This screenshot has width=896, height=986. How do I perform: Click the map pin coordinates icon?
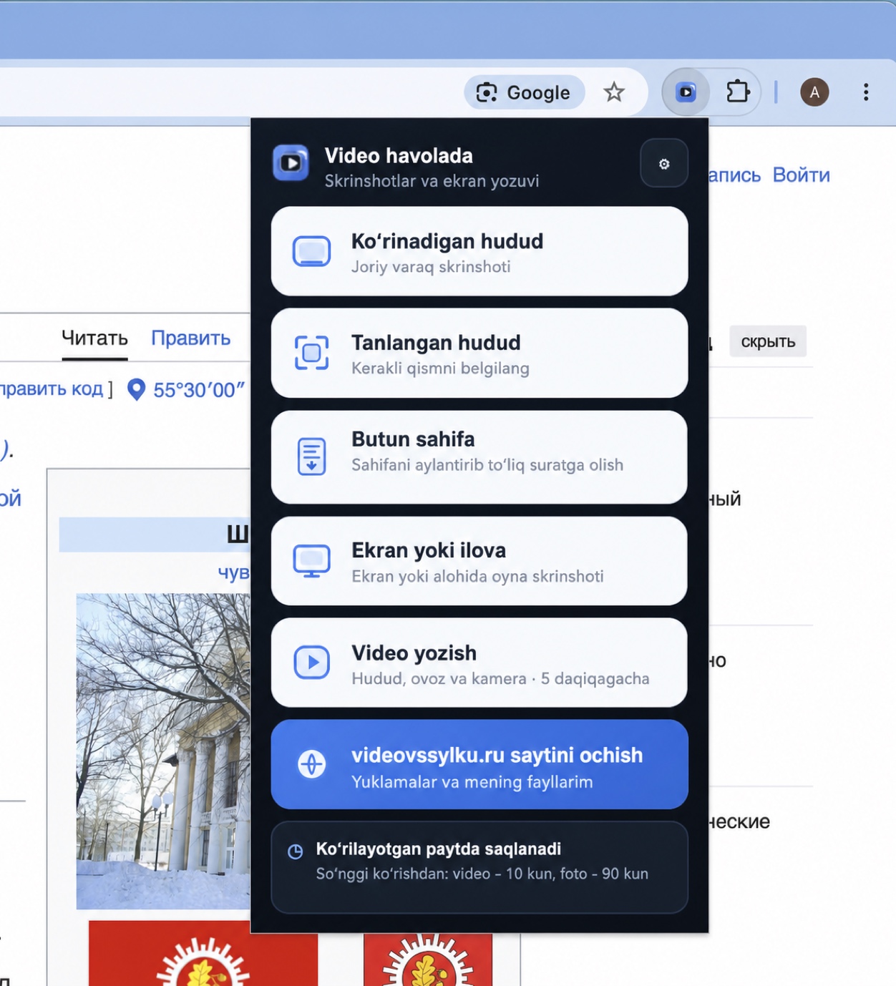coord(136,390)
